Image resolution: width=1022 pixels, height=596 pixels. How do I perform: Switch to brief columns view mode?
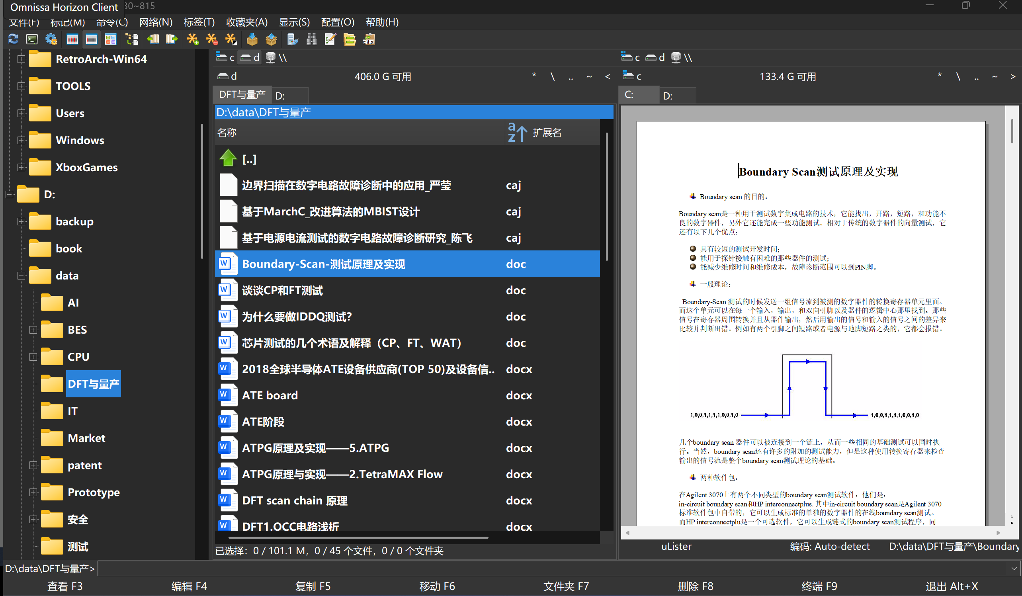coord(72,39)
